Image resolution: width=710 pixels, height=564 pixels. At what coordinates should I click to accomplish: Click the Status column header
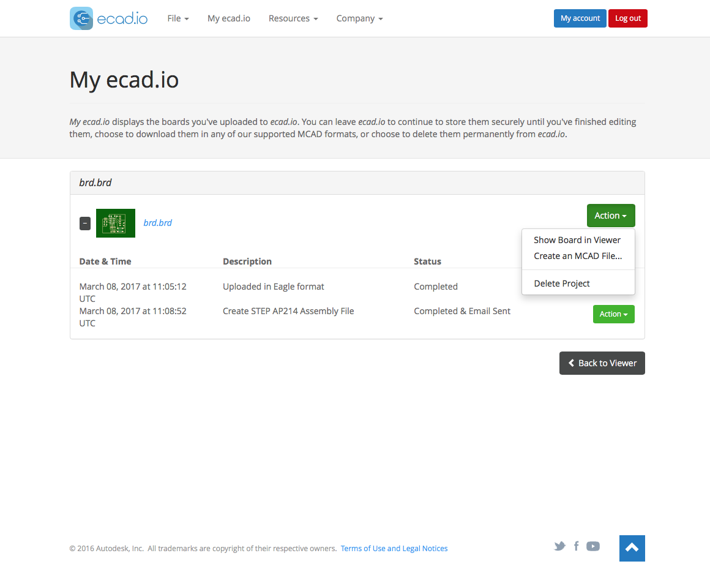(427, 261)
